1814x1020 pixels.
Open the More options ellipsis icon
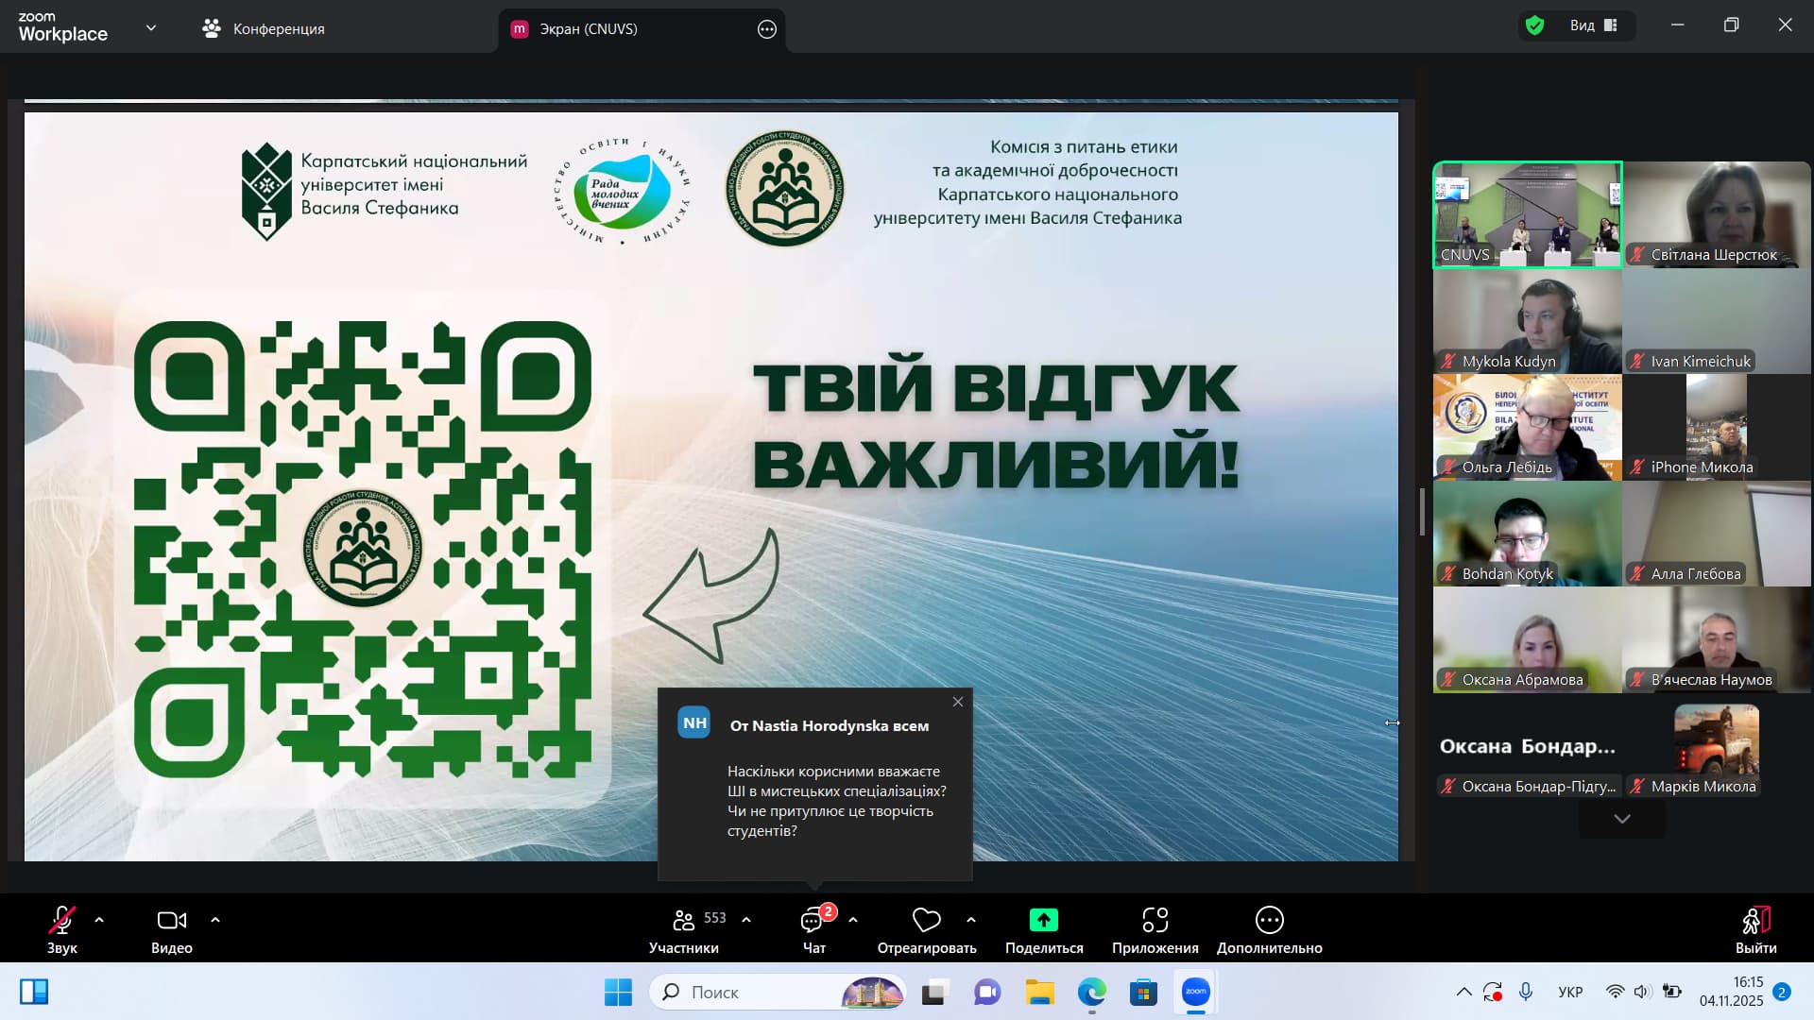pyautogui.click(x=1269, y=920)
